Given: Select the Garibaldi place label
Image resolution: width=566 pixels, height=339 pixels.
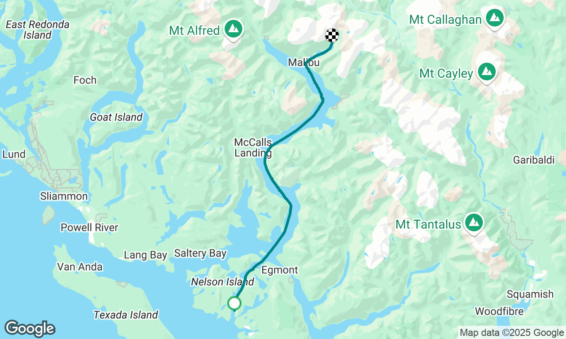Looking at the screenshot, I should coord(534,160).
